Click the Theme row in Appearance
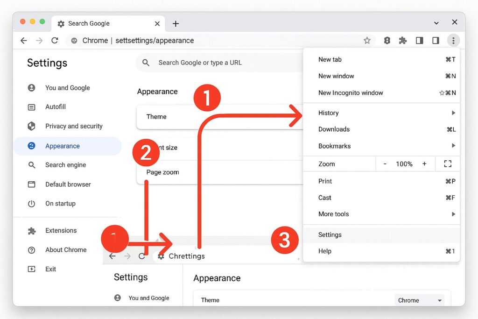 click(x=220, y=117)
